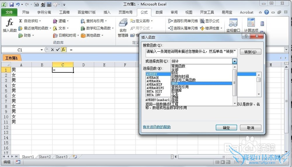Open Math & Trig (数学和三角函数) icon
Viewport: 292px width, 167px height.
tap(83, 28)
